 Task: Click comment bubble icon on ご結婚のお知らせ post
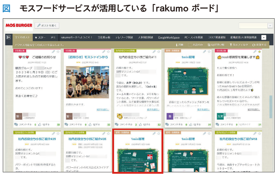(x=16, y=124)
